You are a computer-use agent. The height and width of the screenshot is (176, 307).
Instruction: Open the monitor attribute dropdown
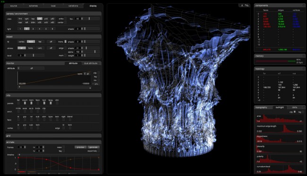(x=31, y=68)
